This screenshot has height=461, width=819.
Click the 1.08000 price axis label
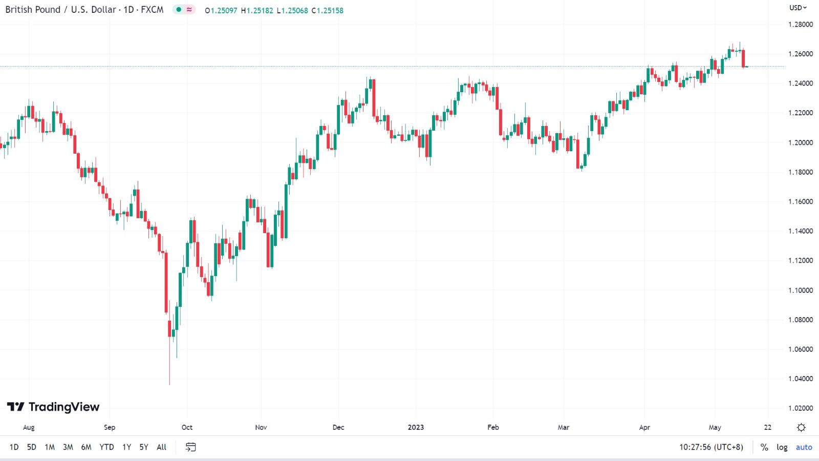coord(801,320)
